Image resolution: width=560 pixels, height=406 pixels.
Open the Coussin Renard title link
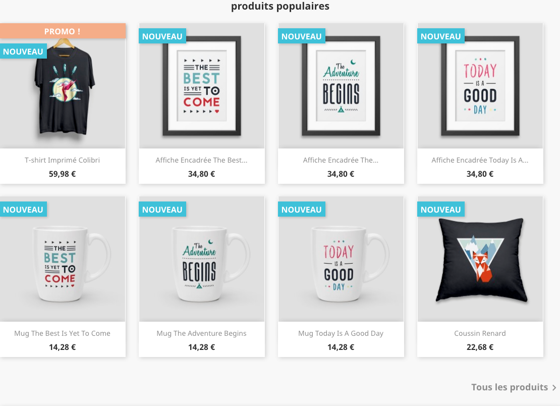tap(480, 333)
